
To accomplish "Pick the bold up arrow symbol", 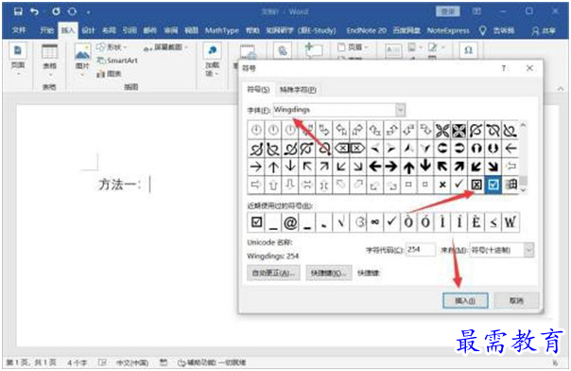I will [408, 167].
